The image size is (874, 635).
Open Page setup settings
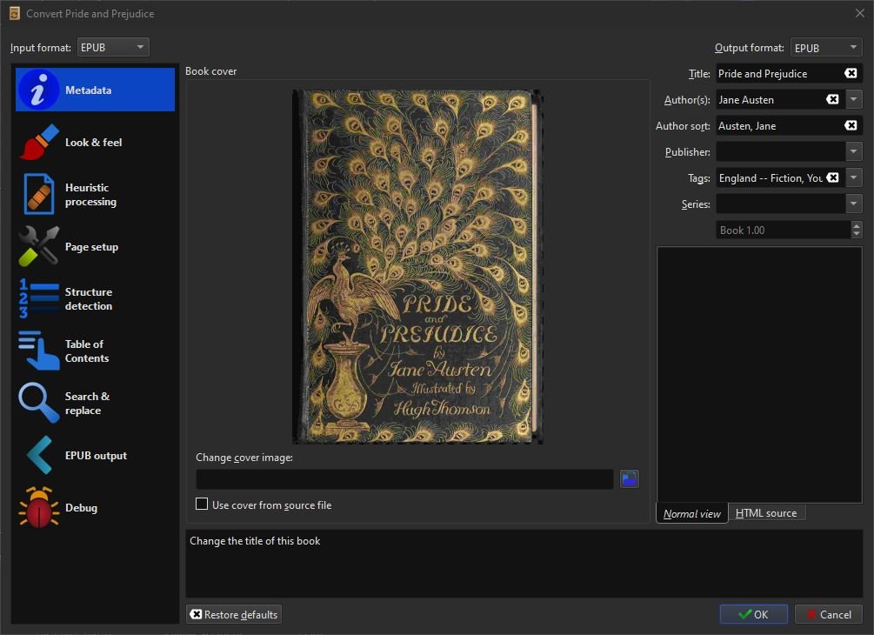94,247
